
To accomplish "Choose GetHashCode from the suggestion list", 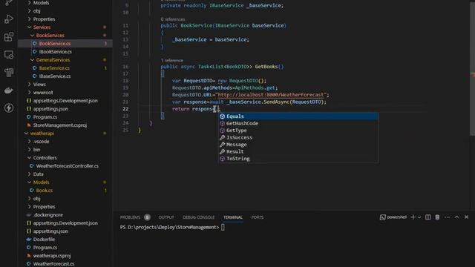I will (x=298, y=123).
